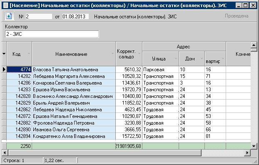Click apartment cell 71 in Лебедева Маргарита row
Screen dimensions: 259x165
coord(215,76)
